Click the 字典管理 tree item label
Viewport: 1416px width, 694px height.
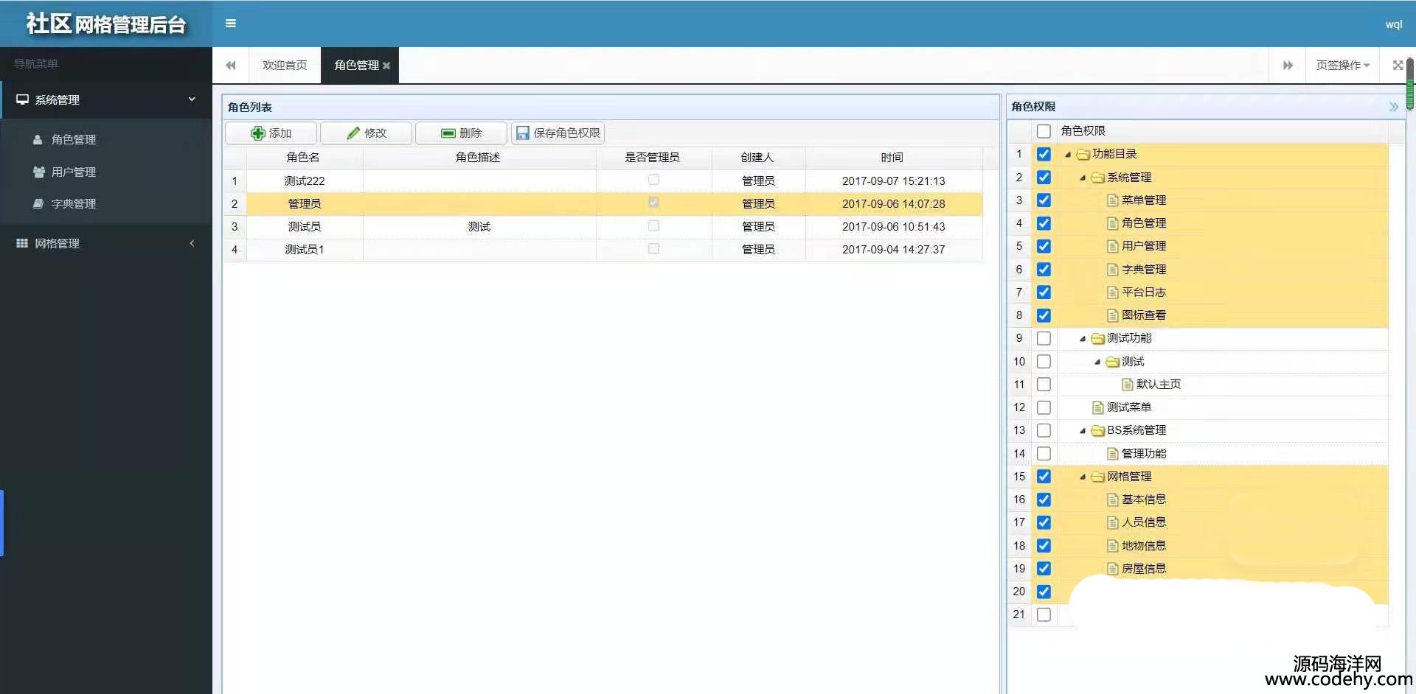(x=1144, y=270)
